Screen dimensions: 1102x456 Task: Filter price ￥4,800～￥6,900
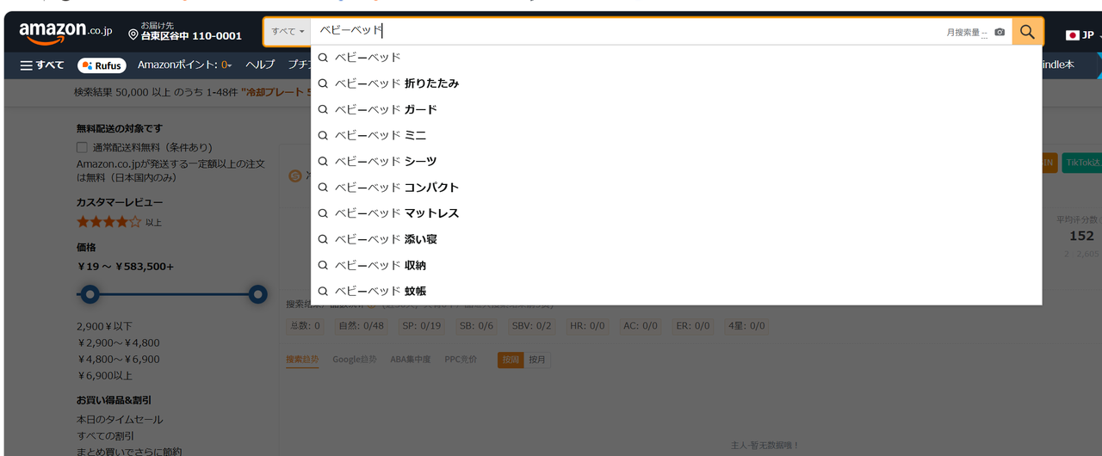pos(118,359)
